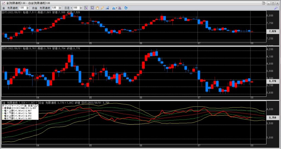Choose the pencil drawing tool
281x149 pixels.
(102, 8)
